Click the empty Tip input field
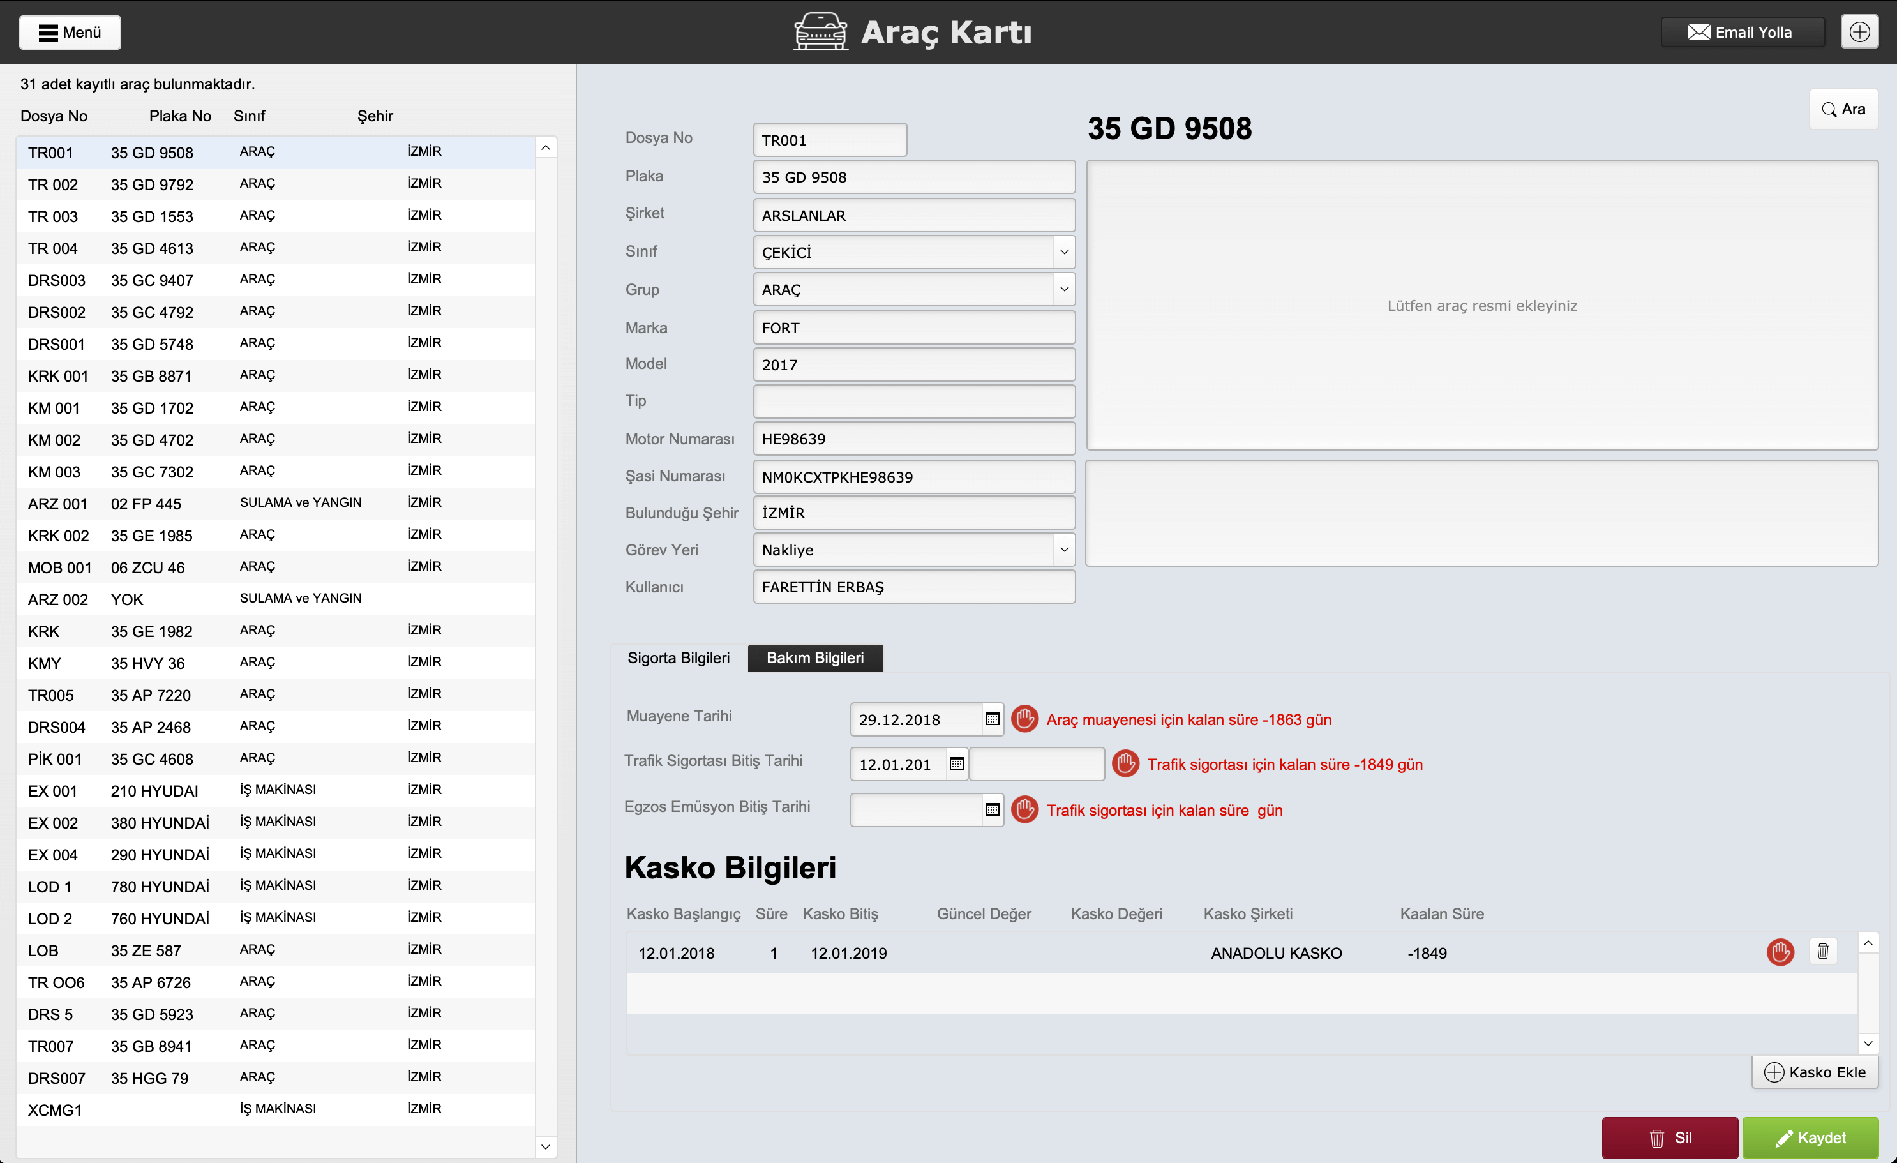1897x1163 pixels. coord(914,401)
